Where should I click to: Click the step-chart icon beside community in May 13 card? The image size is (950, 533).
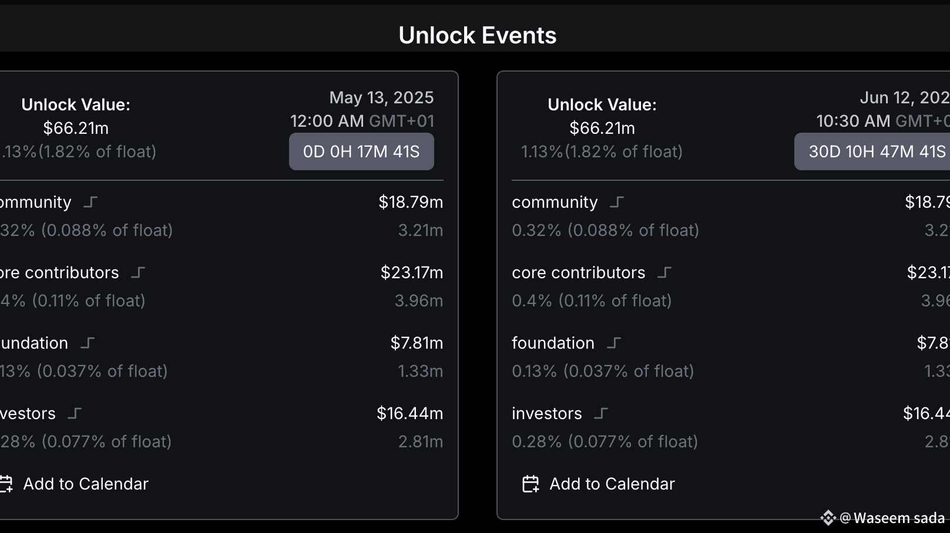point(90,203)
